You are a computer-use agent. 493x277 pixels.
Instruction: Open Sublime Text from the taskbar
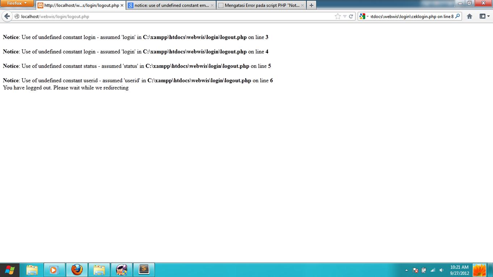click(144, 270)
